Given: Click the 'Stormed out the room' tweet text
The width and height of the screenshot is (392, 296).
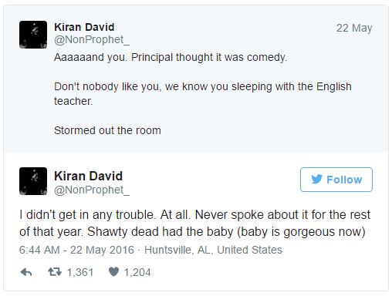Looking at the screenshot, I should tap(107, 130).
